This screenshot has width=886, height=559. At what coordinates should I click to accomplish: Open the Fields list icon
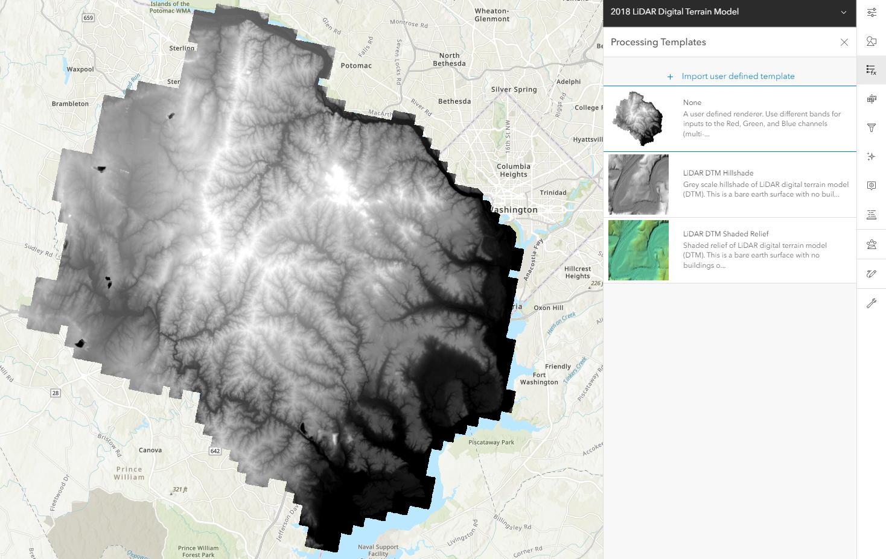pyautogui.click(x=872, y=215)
